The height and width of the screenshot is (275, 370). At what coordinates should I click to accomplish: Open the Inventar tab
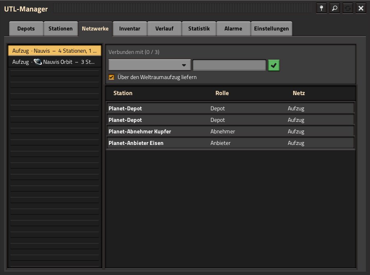(x=130, y=28)
